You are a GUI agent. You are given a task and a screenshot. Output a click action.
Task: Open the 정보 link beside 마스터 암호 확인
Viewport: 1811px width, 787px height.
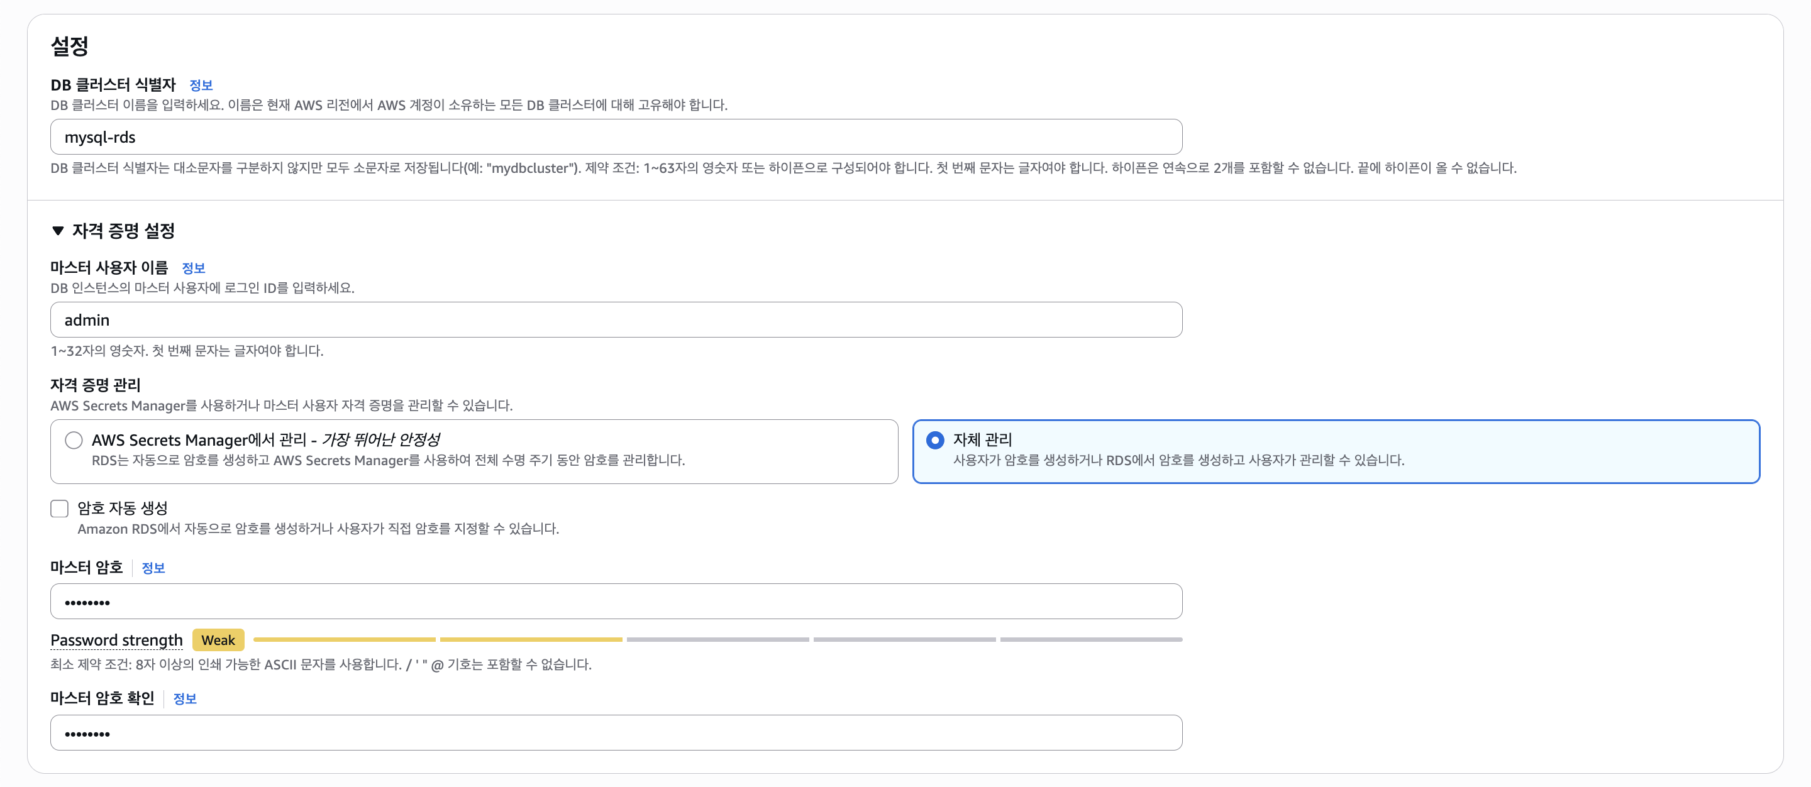click(184, 698)
